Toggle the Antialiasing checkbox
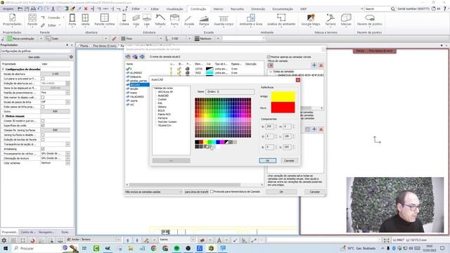 pos(43,149)
